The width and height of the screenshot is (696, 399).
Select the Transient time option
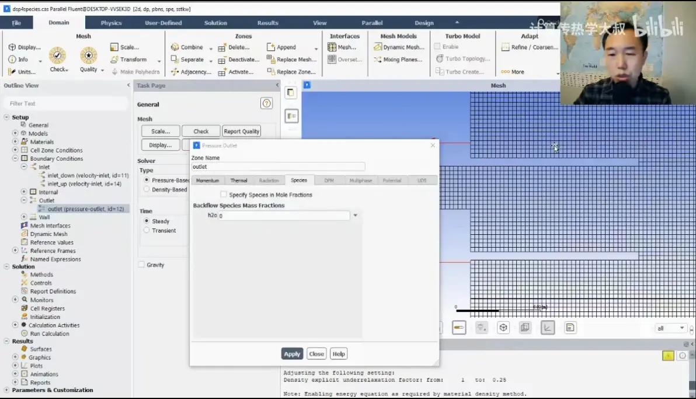point(147,231)
